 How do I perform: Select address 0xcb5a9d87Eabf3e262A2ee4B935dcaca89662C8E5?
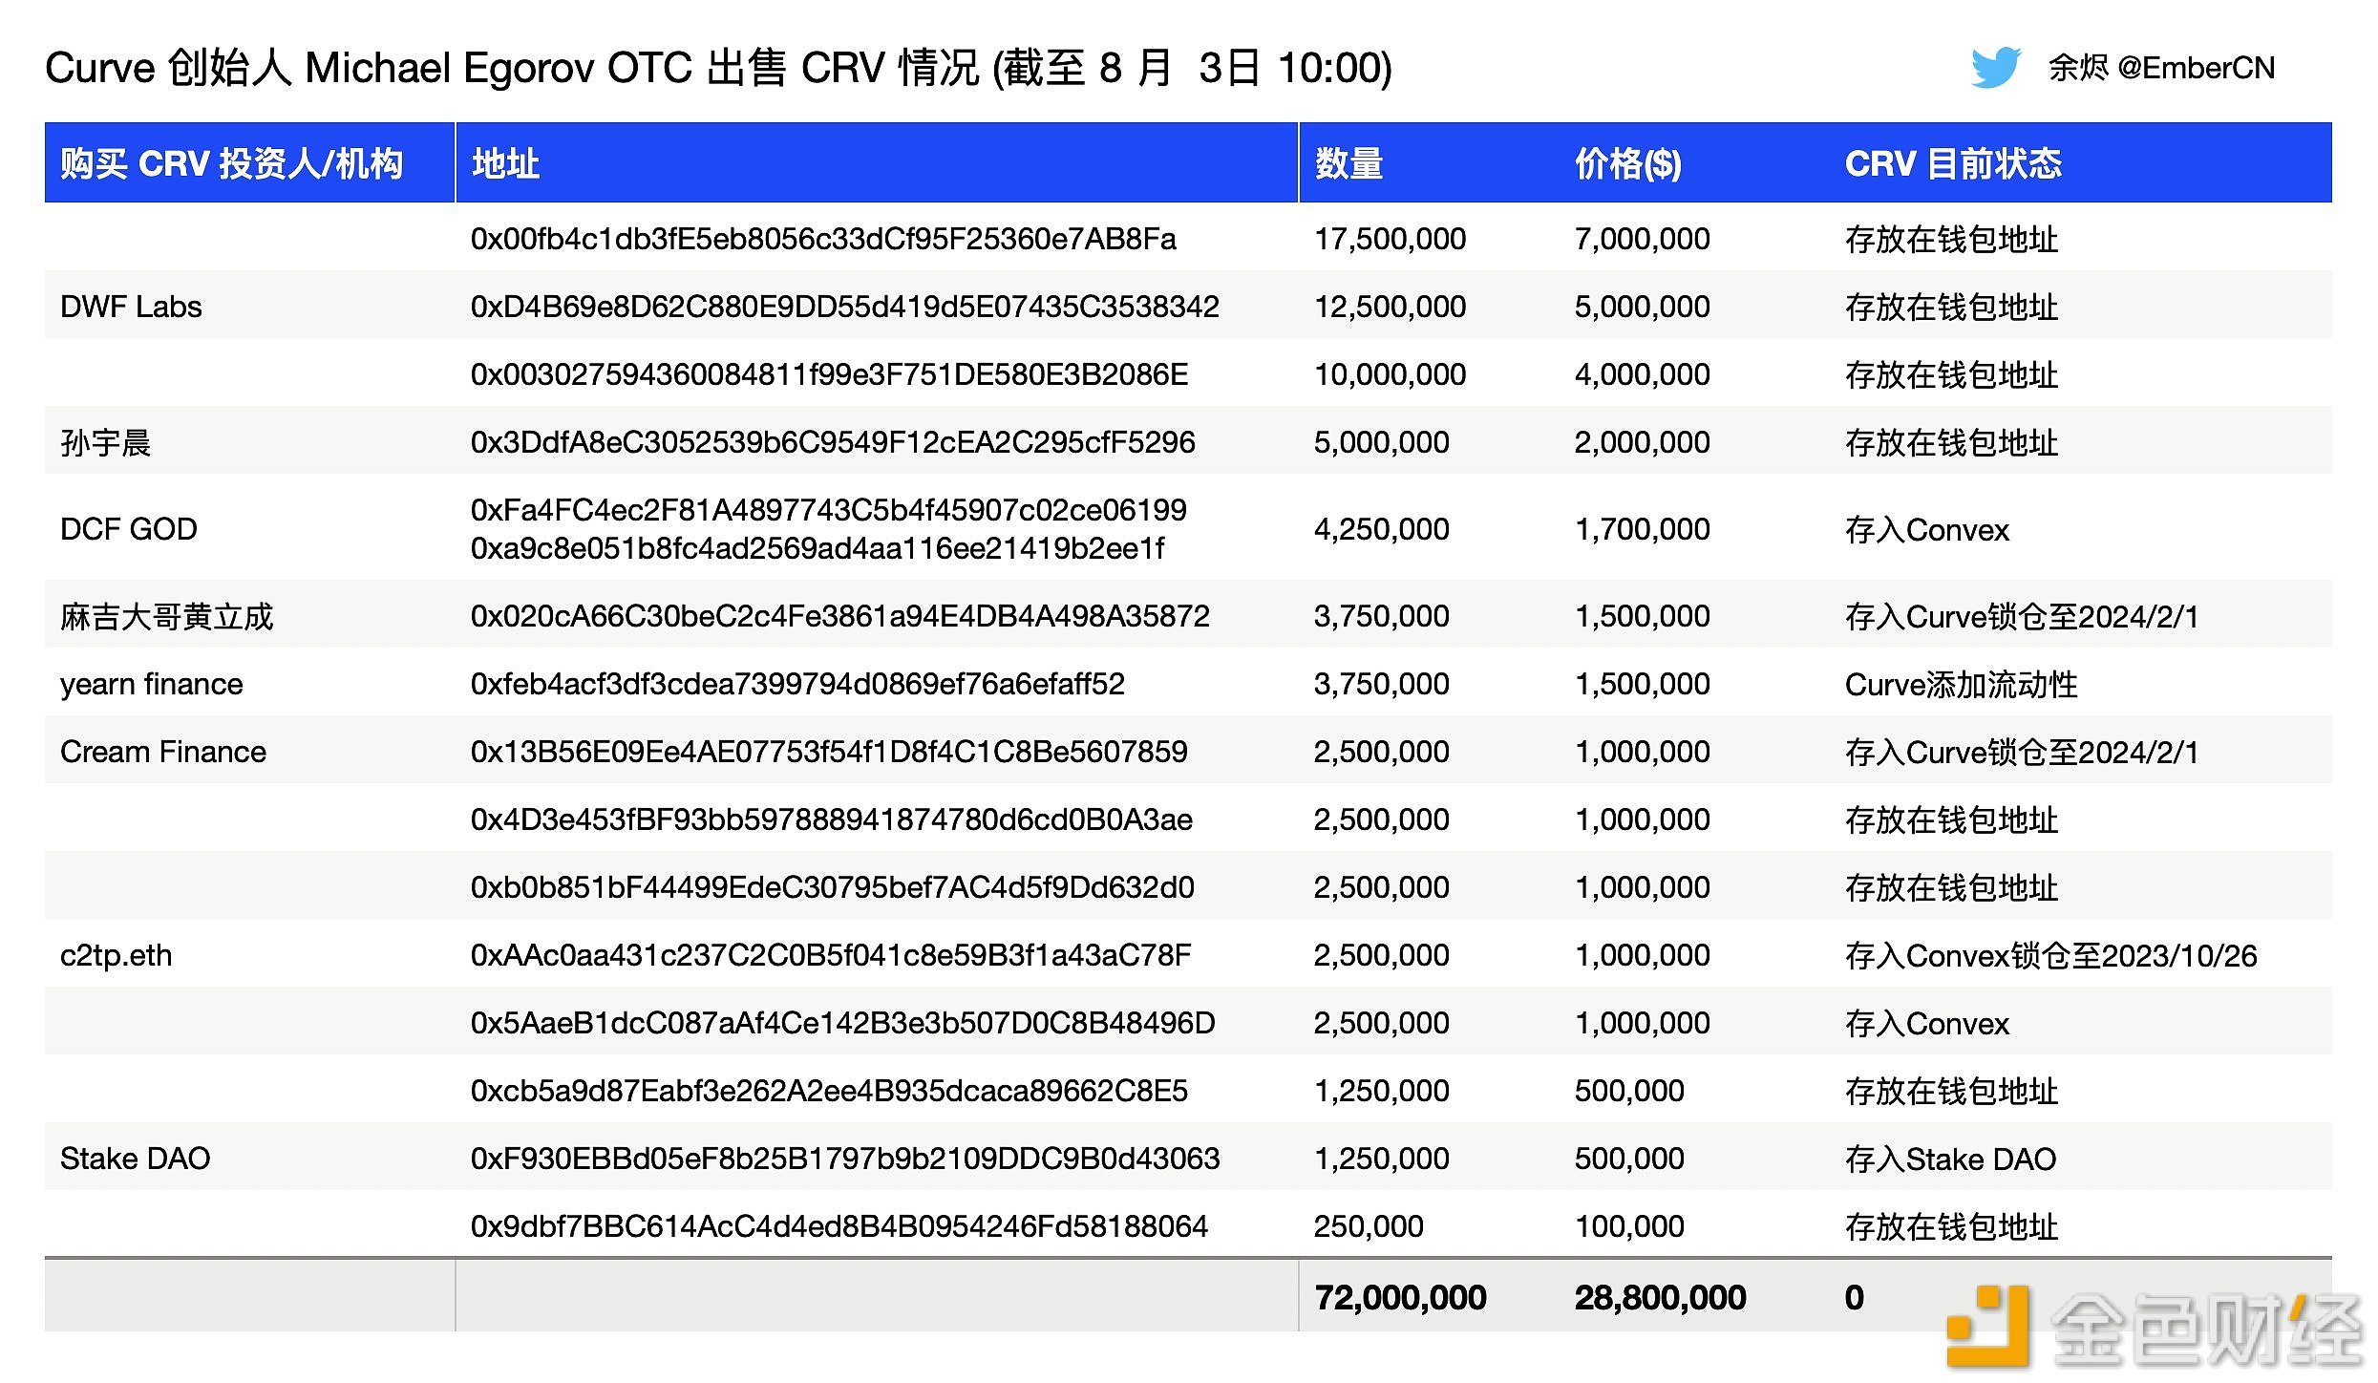click(829, 1091)
